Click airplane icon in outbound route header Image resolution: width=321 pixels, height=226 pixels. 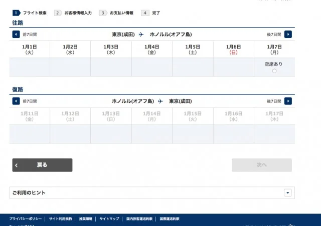141,34
